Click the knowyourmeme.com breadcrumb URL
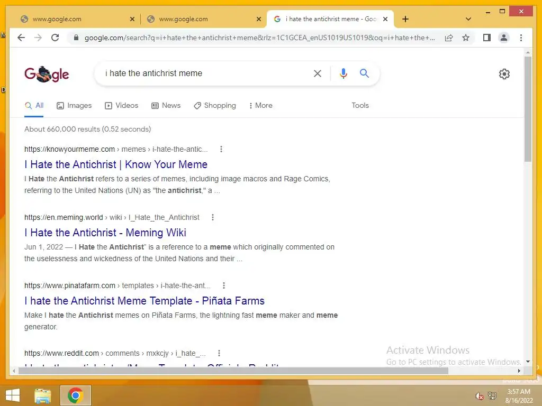The image size is (542, 406). coord(116,149)
